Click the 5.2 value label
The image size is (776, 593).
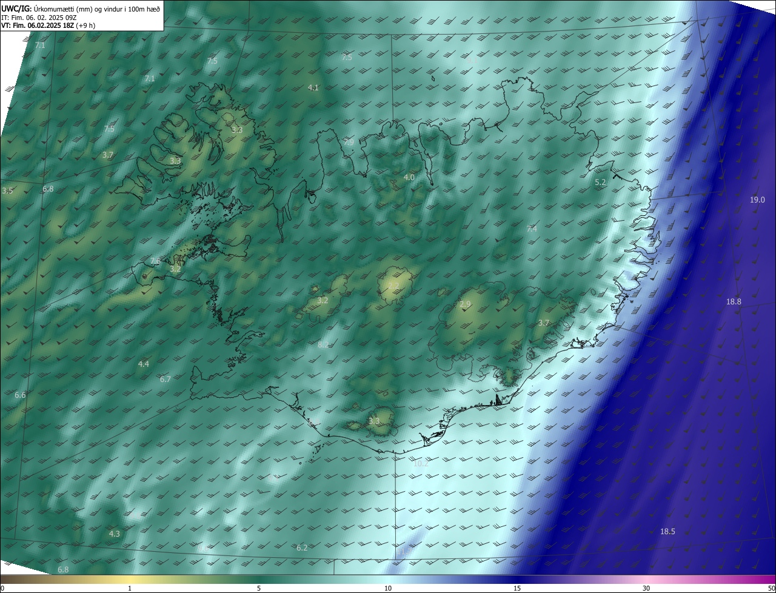(x=601, y=182)
